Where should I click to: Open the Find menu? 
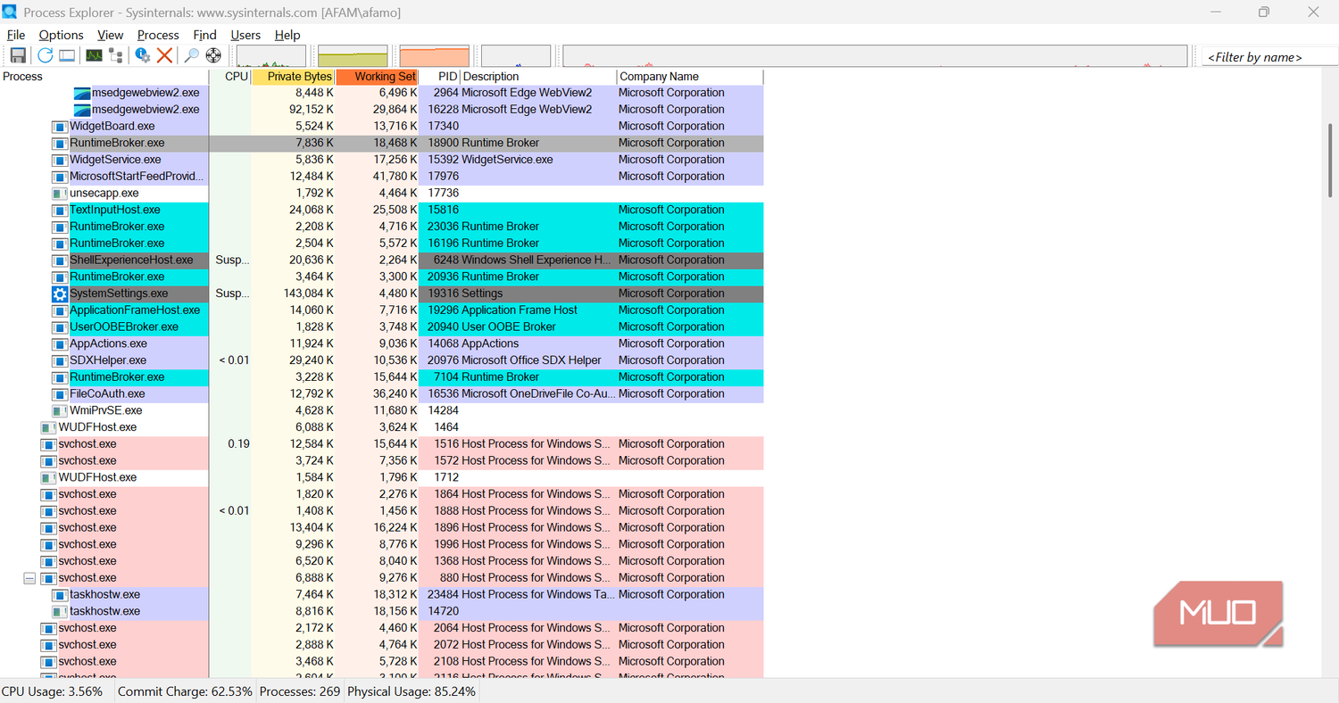pos(205,35)
